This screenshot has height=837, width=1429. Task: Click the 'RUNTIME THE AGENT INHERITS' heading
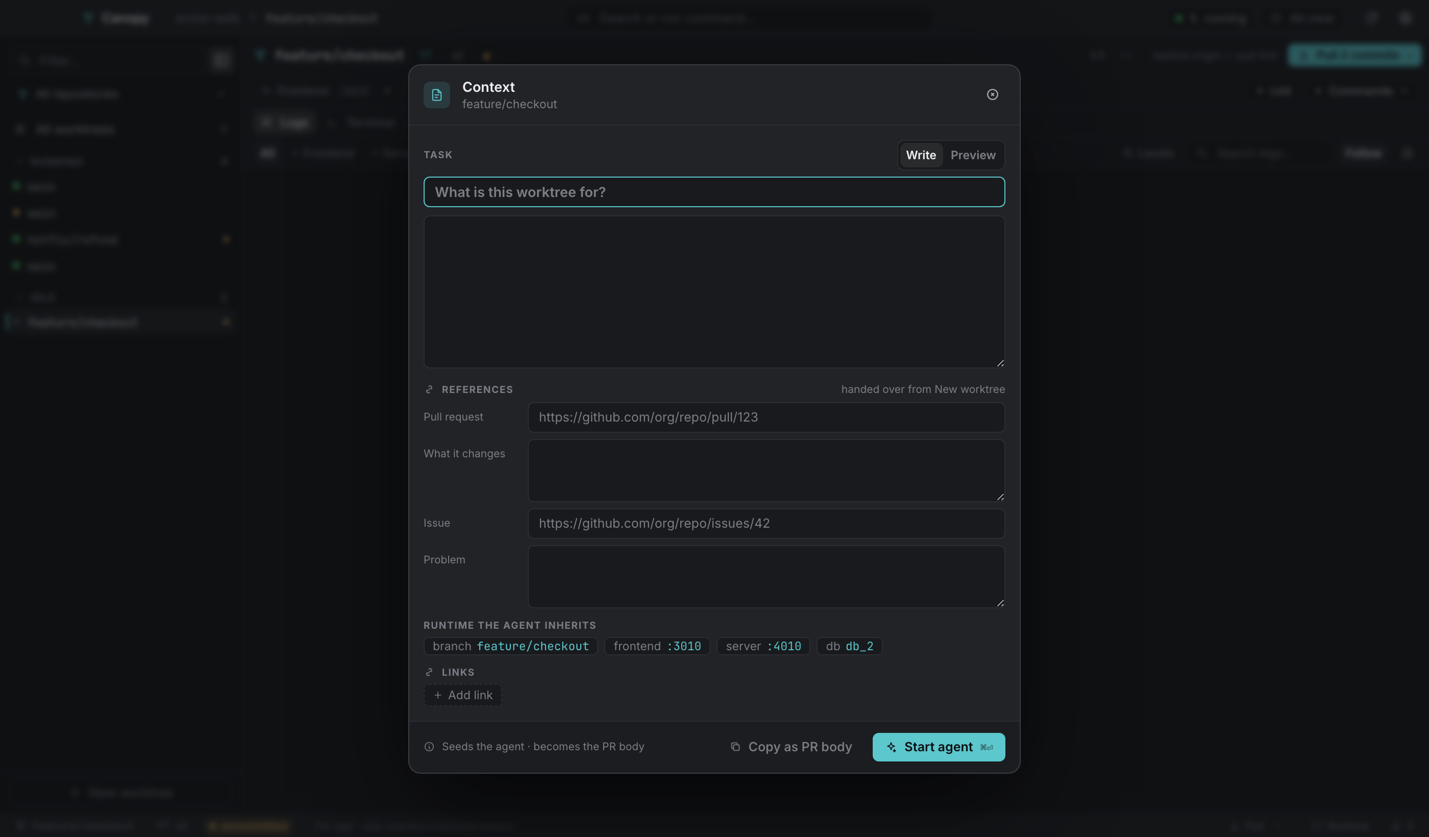click(509, 626)
